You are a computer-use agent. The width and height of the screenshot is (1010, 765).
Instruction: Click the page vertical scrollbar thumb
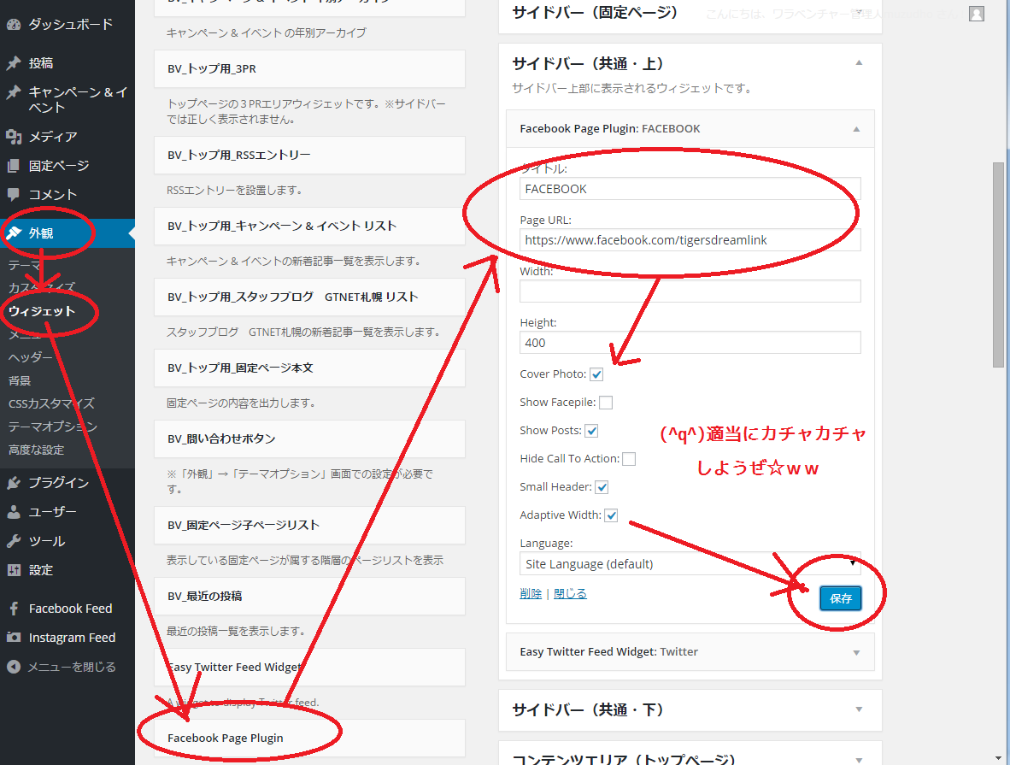tap(998, 264)
